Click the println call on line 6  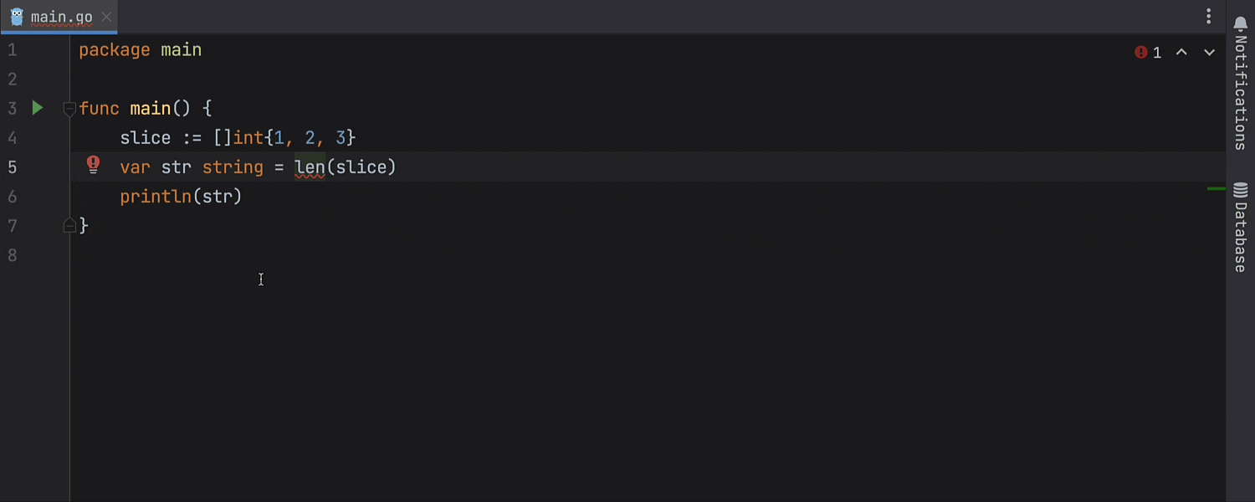pyautogui.click(x=155, y=197)
